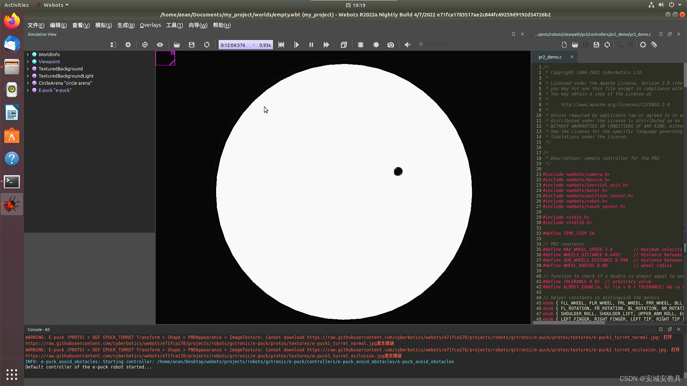
Task: Run the simulation in fast mode
Action: coord(326,45)
